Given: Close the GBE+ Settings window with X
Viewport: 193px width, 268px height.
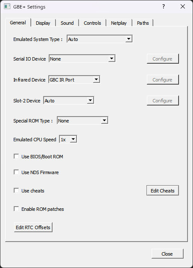Looking at the screenshot, I should click(x=183, y=6).
